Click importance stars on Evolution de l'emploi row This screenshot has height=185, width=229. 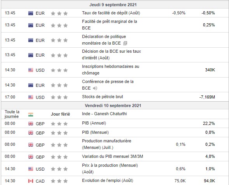(59, 181)
